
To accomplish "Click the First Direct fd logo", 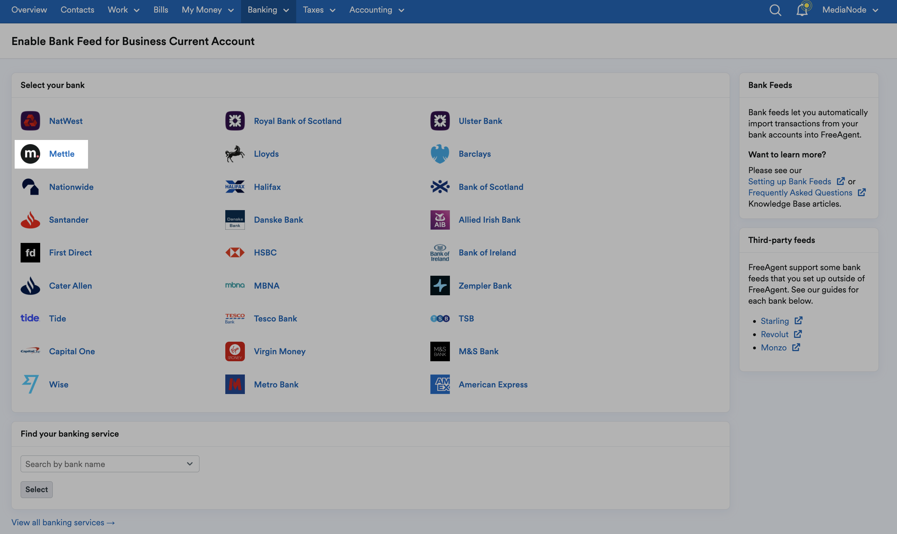I will tap(30, 253).
